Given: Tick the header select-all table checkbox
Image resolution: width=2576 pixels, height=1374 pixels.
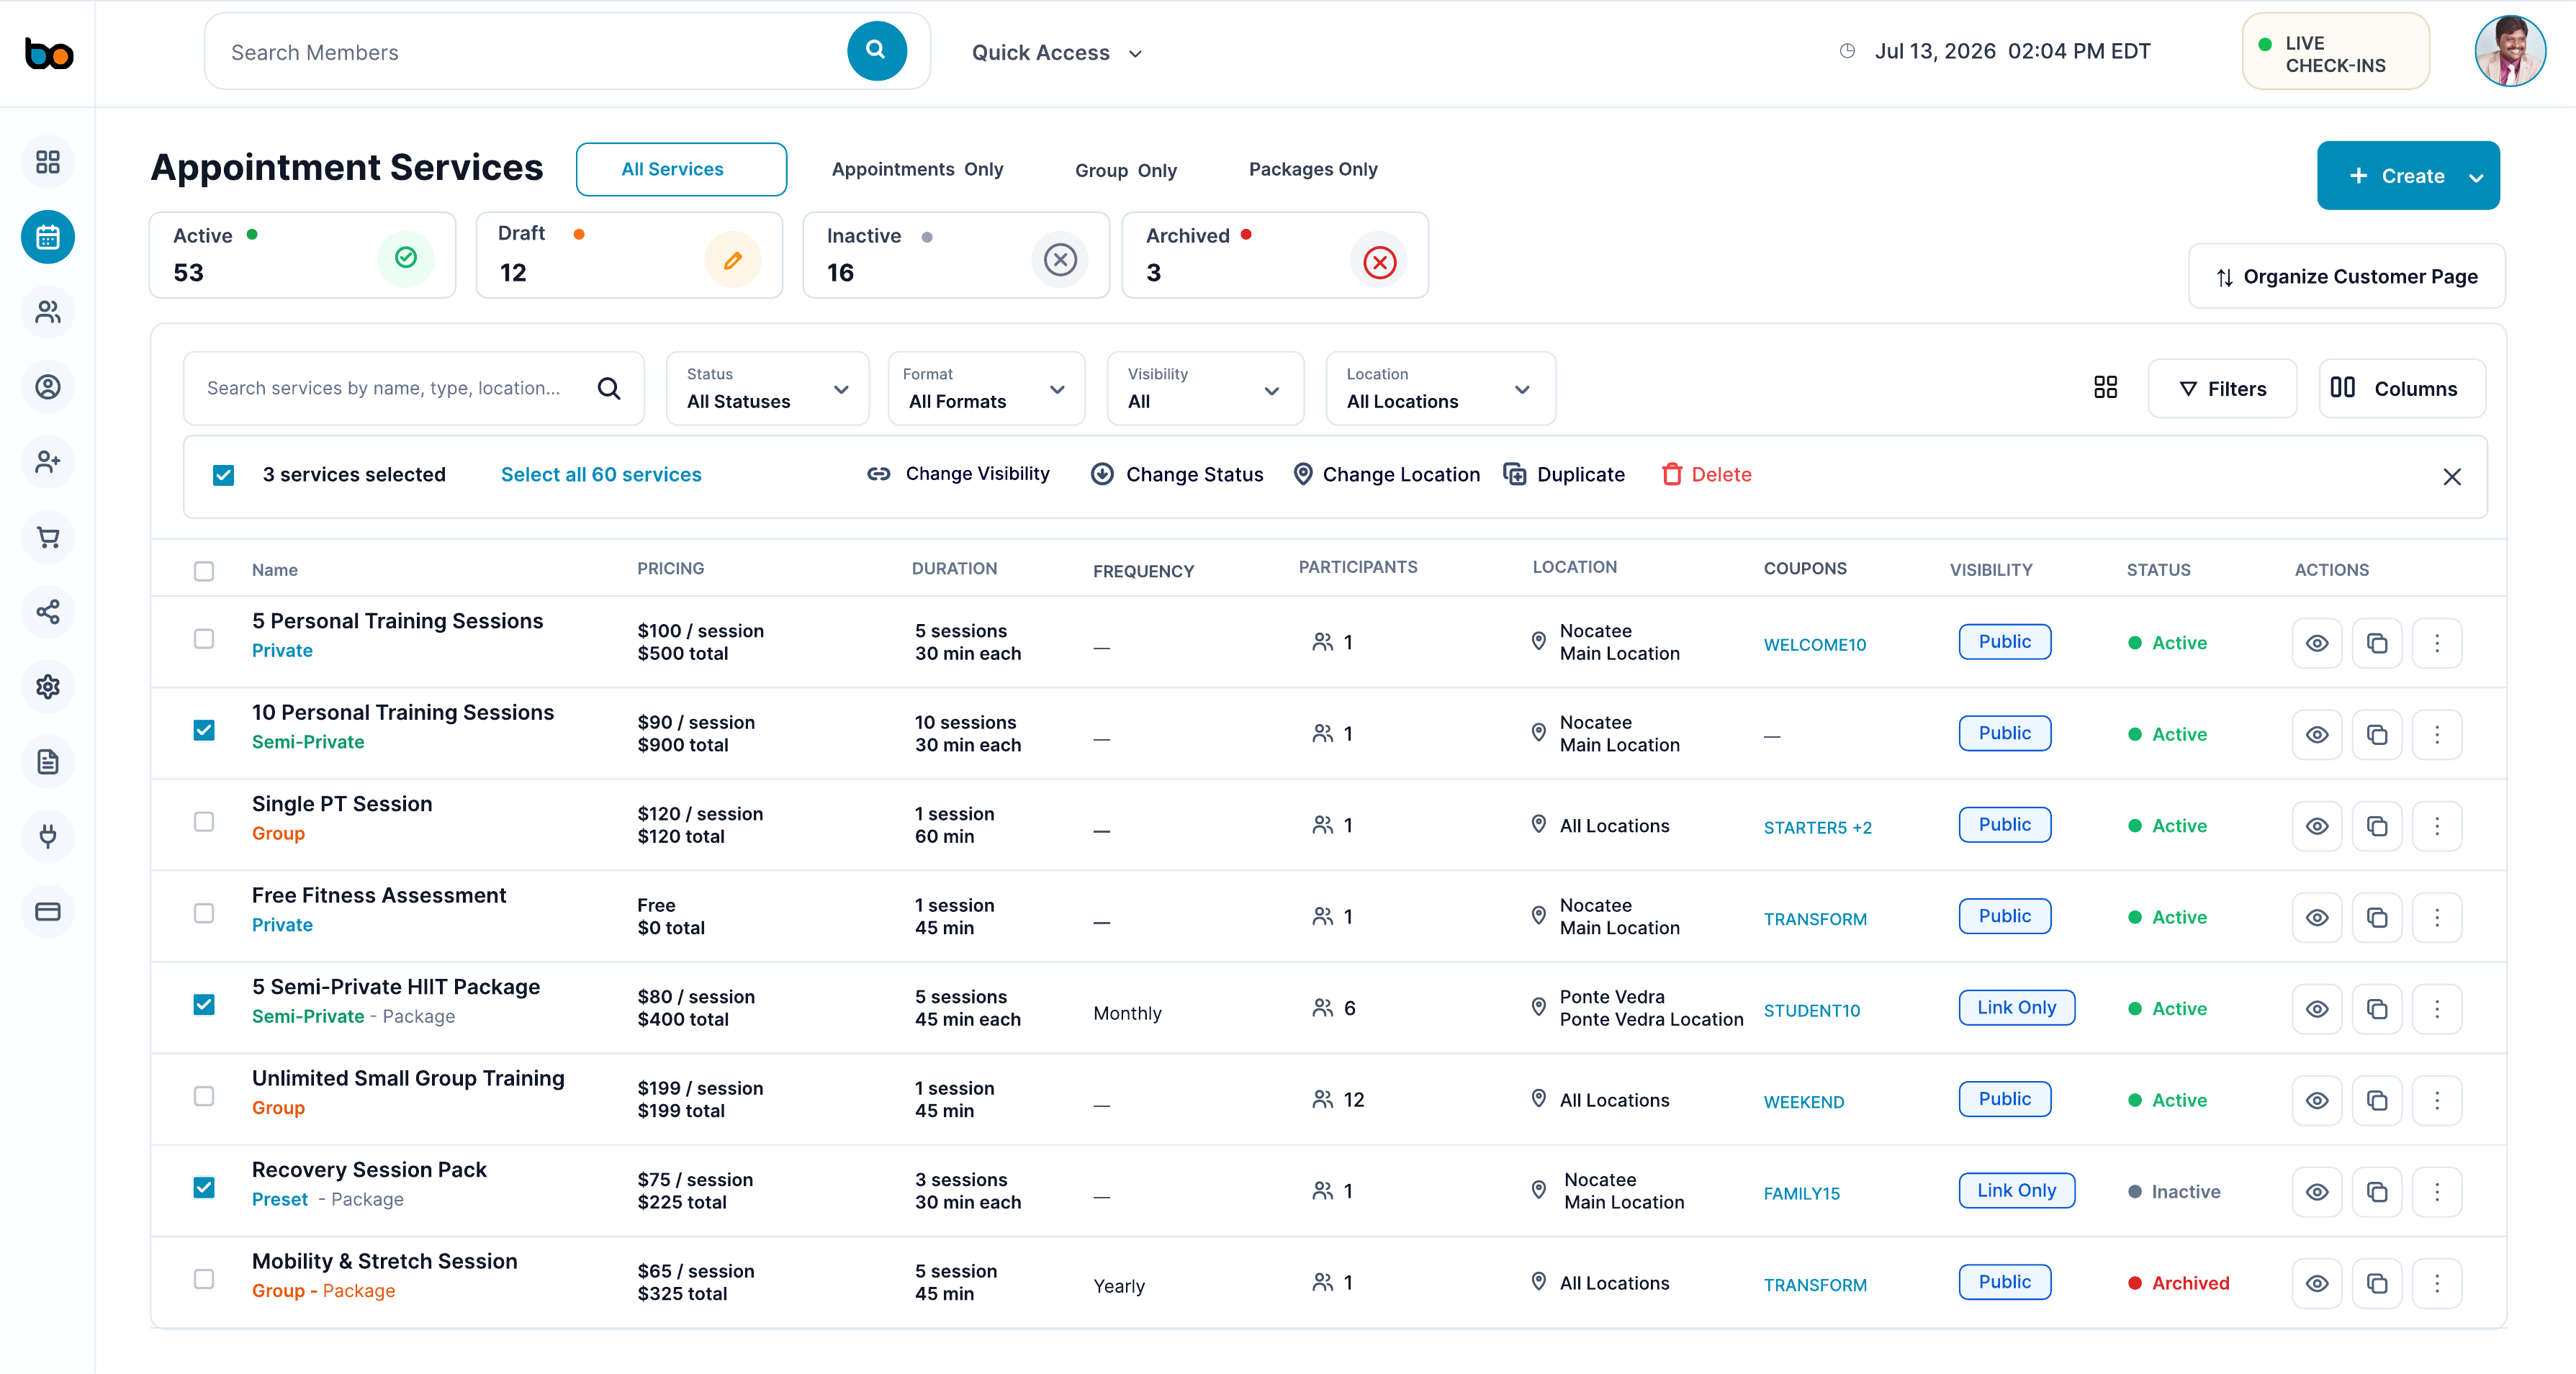Looking at the screenshot, I should [204, 571].
